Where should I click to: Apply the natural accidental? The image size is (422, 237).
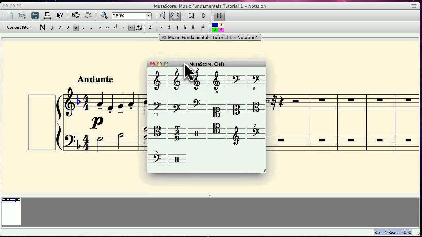click(177, 28)
